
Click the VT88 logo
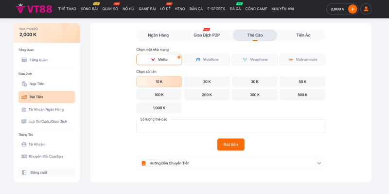pos(34,9)
